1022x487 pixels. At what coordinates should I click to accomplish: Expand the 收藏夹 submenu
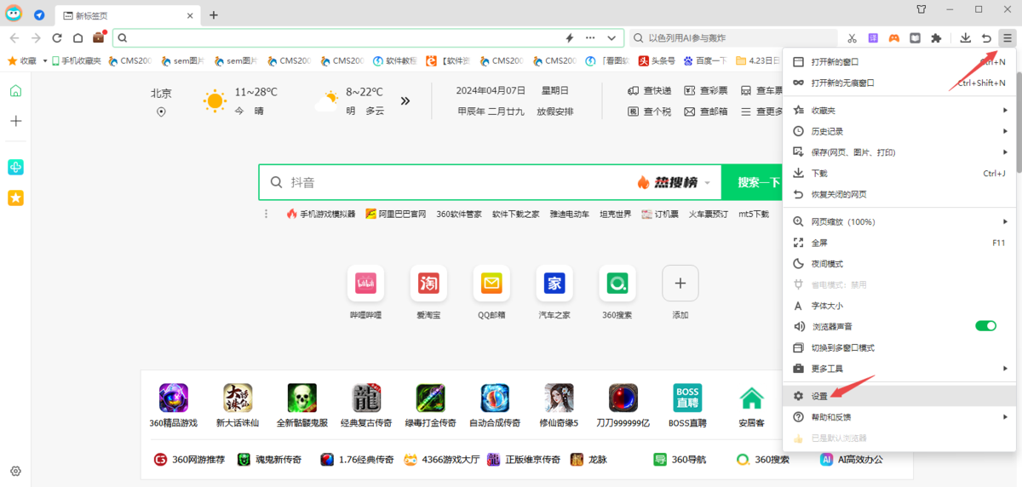tap(899, 111)
